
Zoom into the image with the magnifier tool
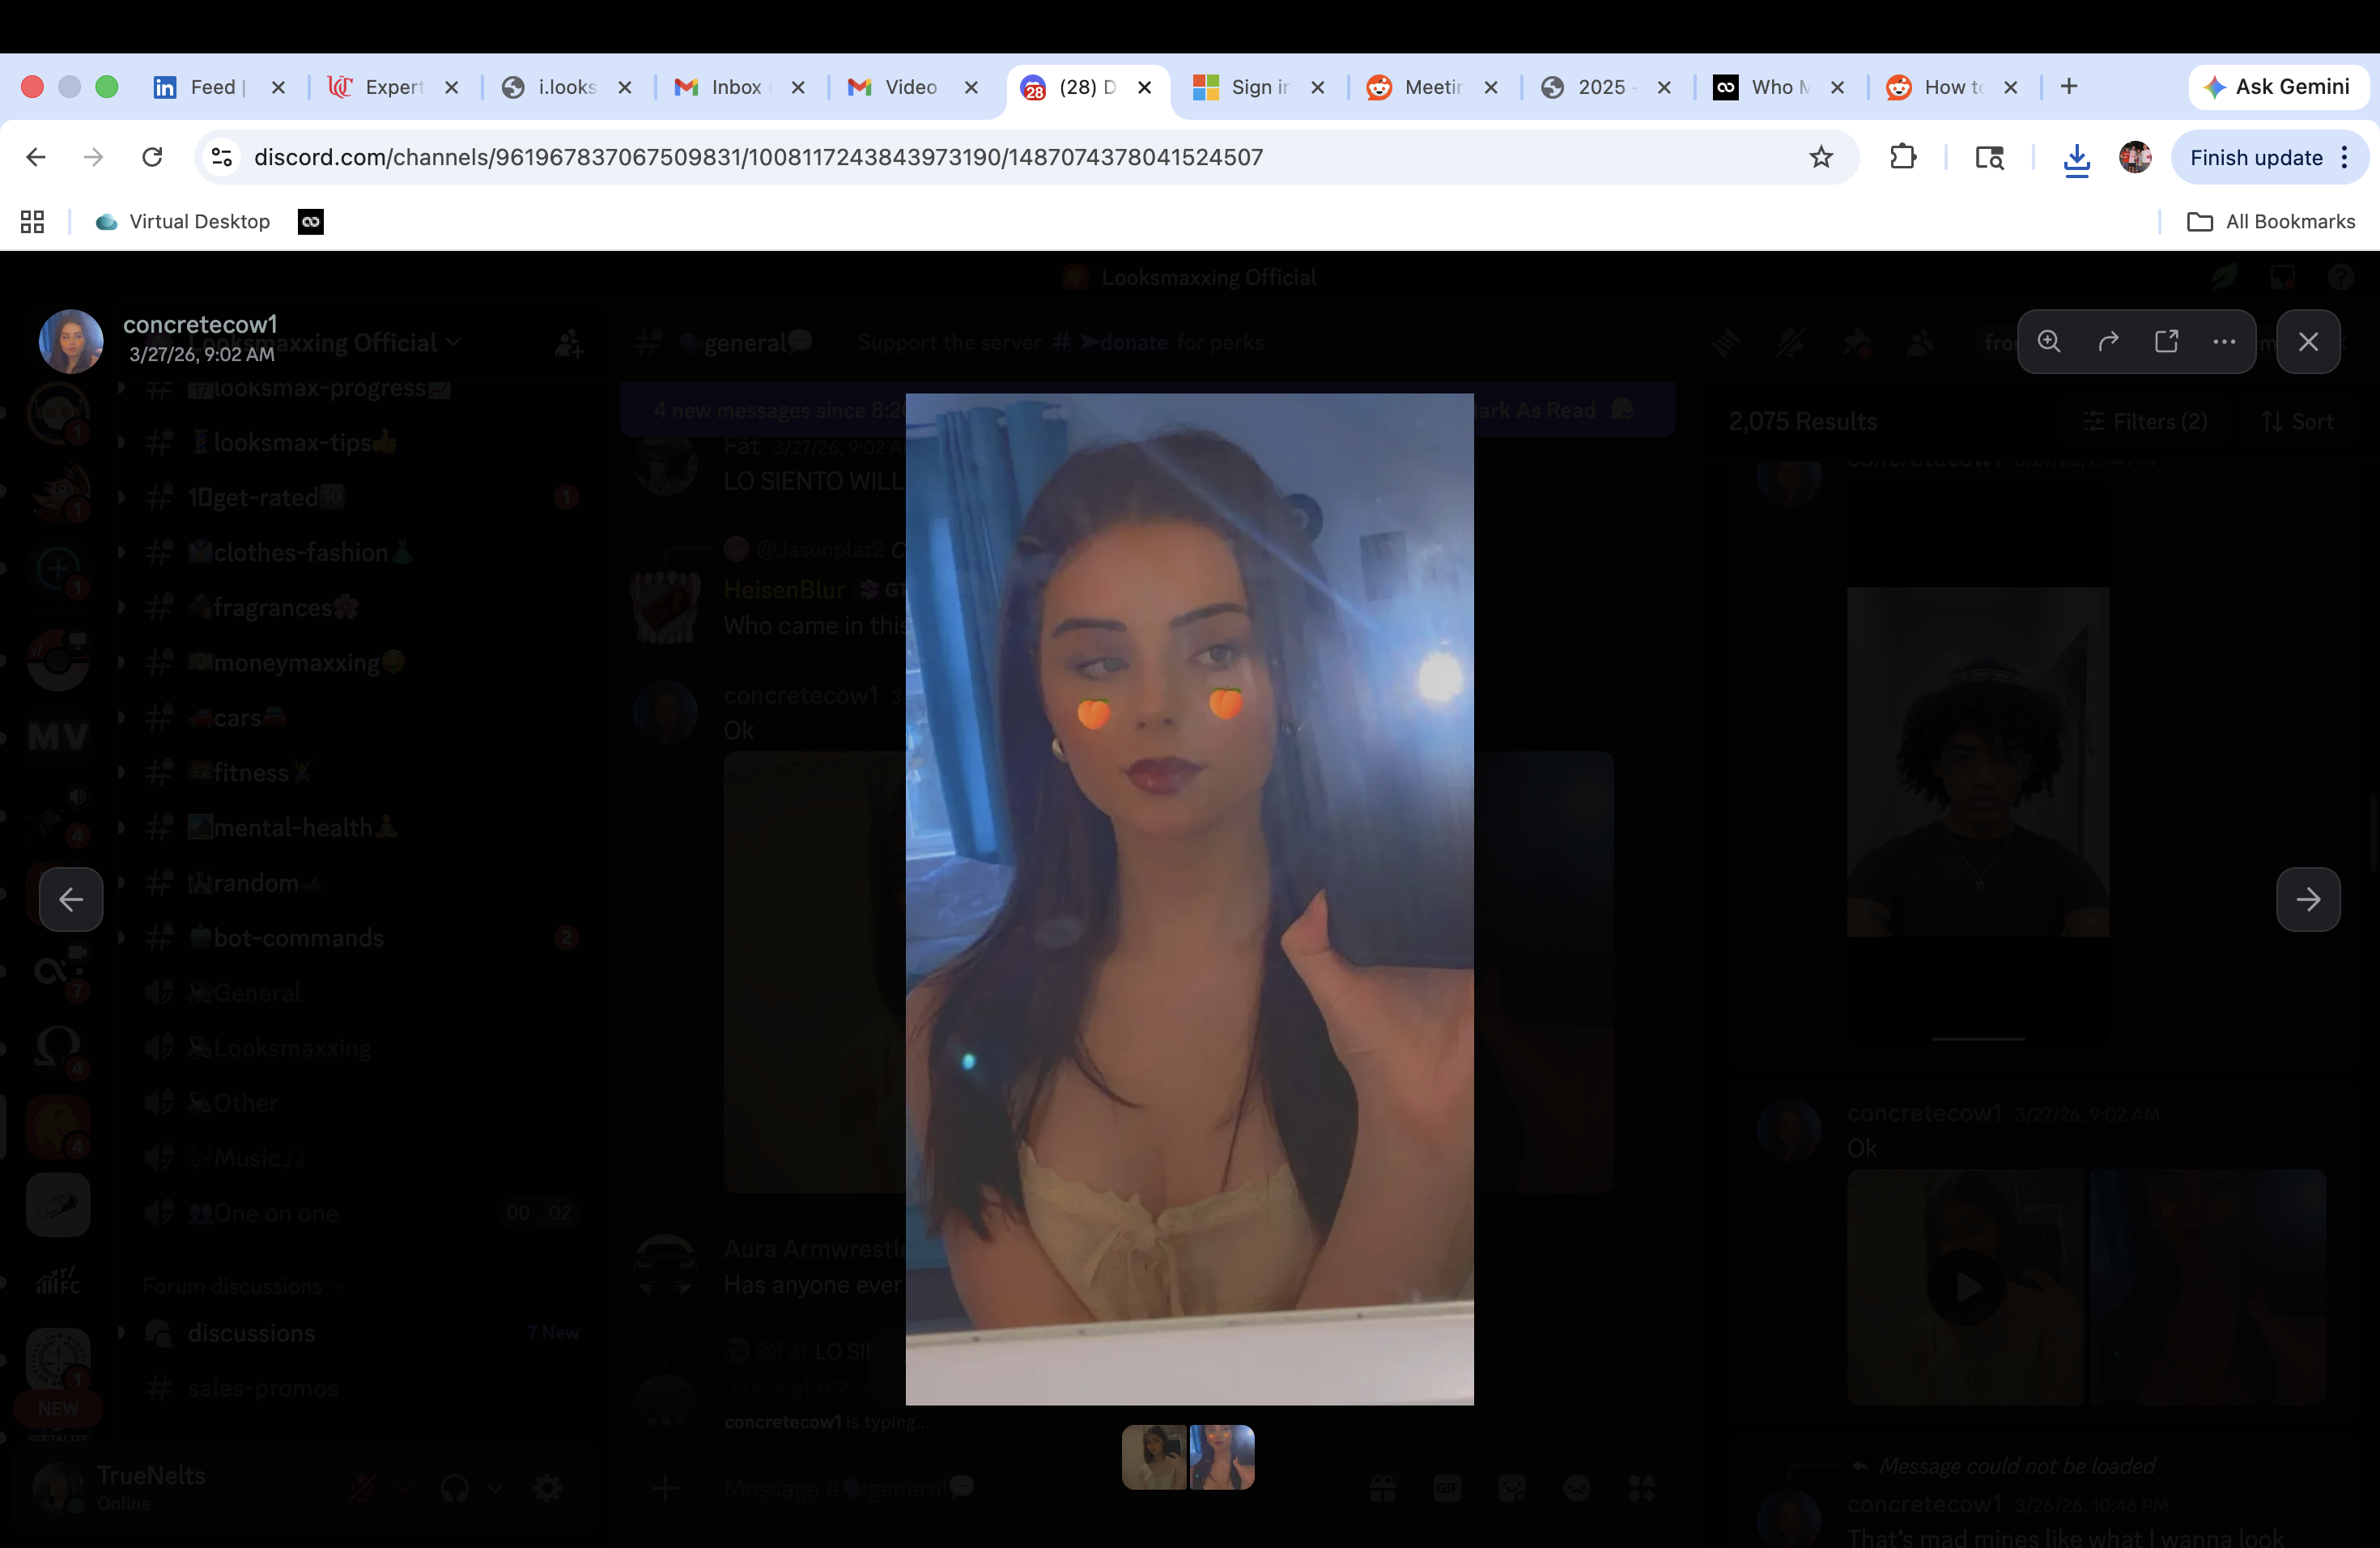tap(2048, 341)
